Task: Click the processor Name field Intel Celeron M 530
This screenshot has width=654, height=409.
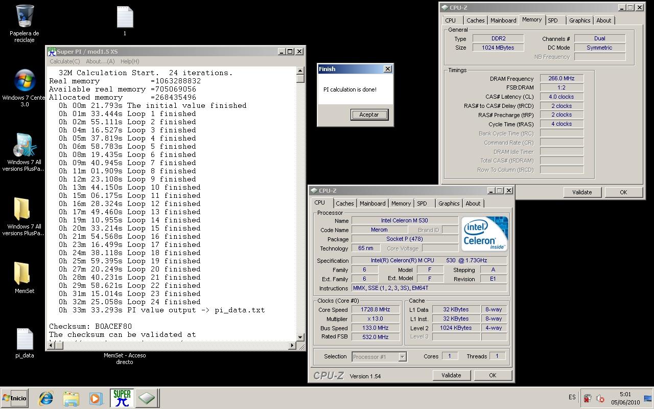Action: [404, 221]
